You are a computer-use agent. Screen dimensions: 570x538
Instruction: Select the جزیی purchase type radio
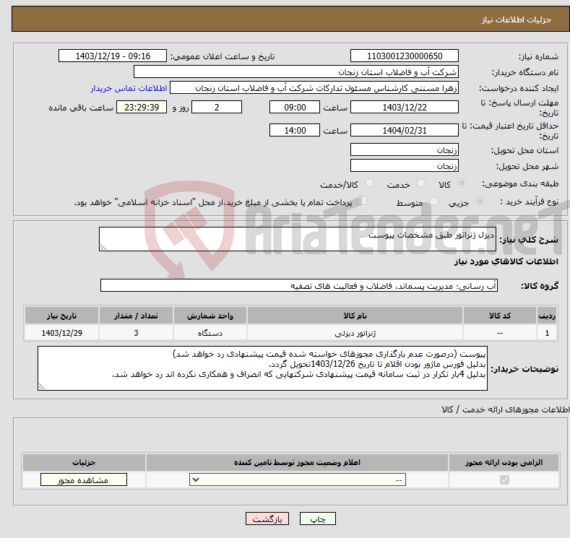click(x=480, y=201)
